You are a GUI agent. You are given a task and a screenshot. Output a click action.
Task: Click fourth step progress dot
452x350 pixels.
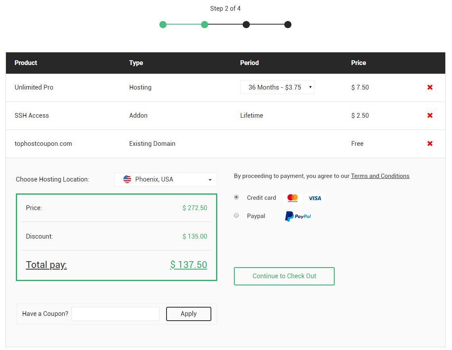288,25
